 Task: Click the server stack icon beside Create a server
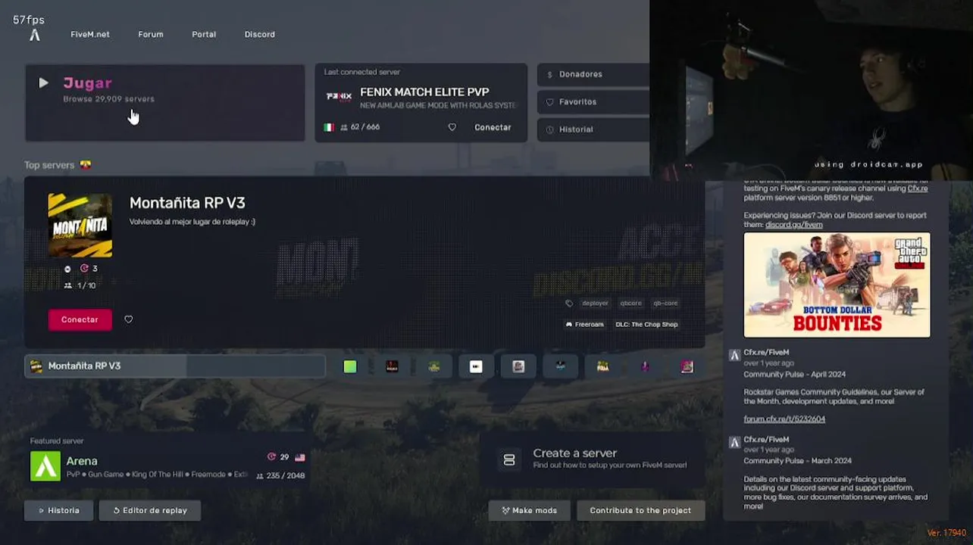click(509, 459)
